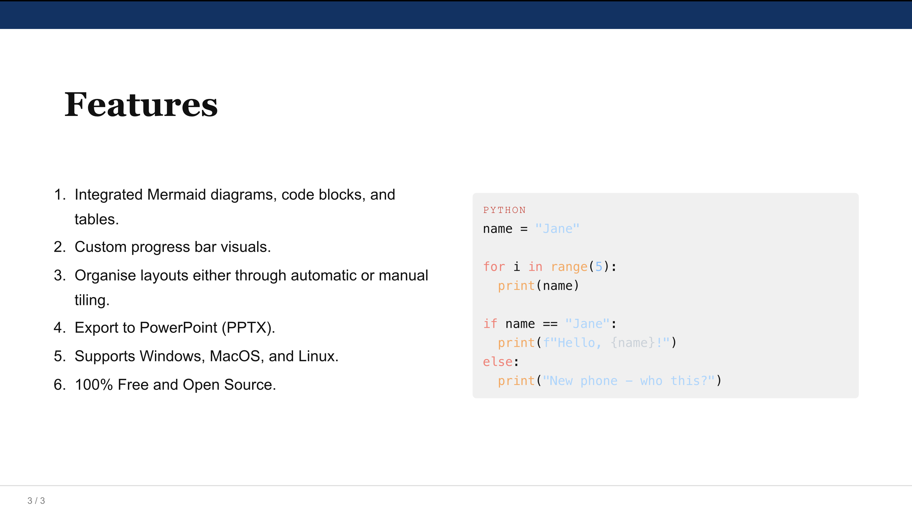Viewport: 912px width, 514px height.
Task: Click the code line name = "Jane"
Action: tap(531, 229)
